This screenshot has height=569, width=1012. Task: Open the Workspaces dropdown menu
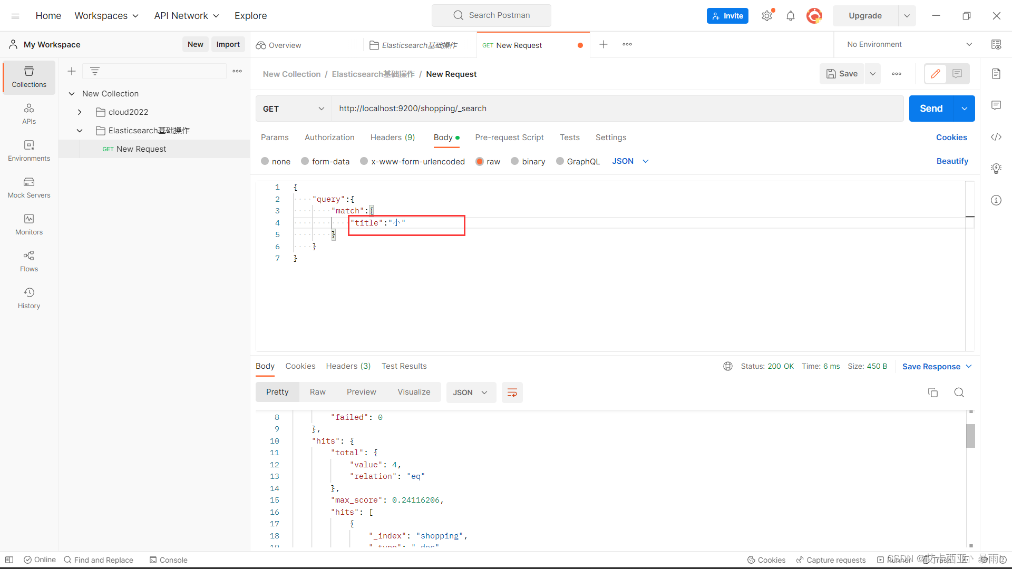click(106, 16)
